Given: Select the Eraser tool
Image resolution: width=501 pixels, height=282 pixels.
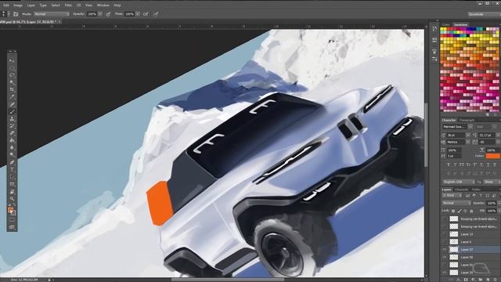Looking at the screenshot, I should click(12, 133).
